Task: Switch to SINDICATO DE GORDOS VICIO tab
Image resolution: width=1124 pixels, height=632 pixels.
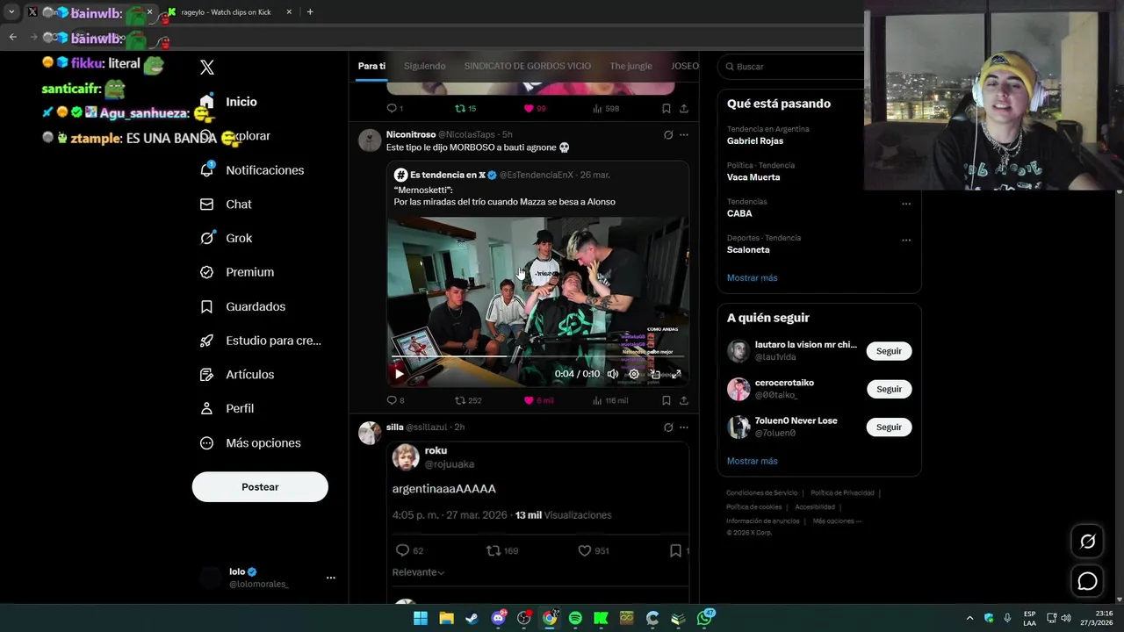Action: (x=527, y=66)
